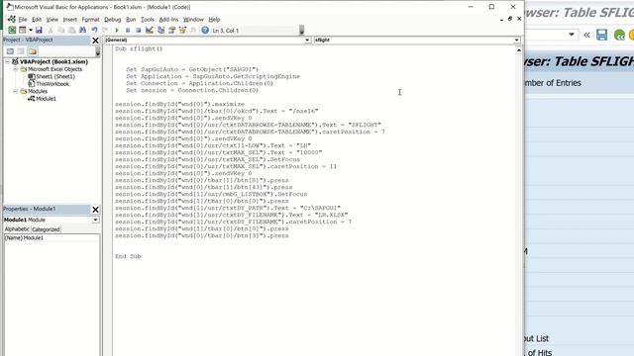This screenshot has width=634, height=356.
Task: Open the Window menu
Action: pos(193,20)
